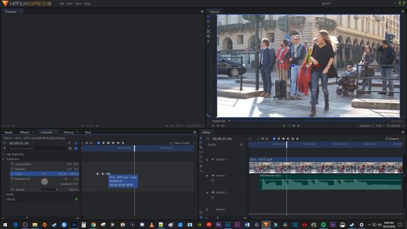Select the Editor timeline Selection tool

point(201,139)
